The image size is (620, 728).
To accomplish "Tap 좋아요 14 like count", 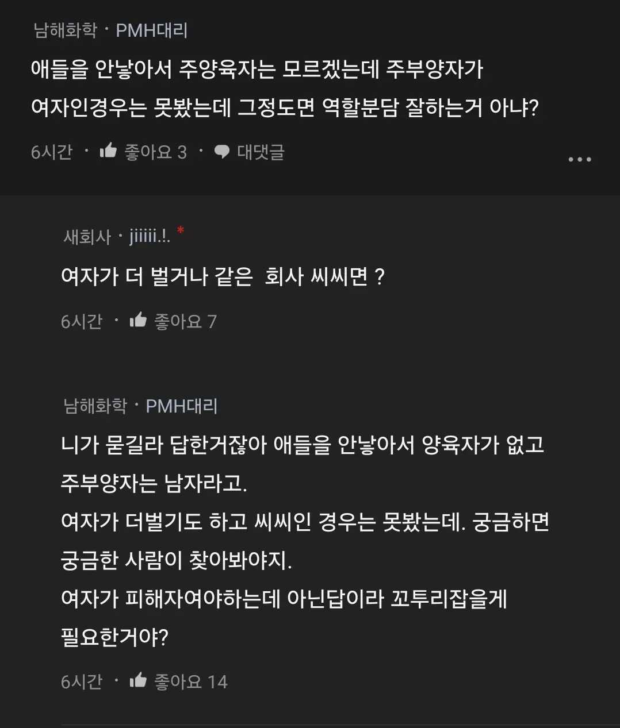I will (x=191, y=681).
